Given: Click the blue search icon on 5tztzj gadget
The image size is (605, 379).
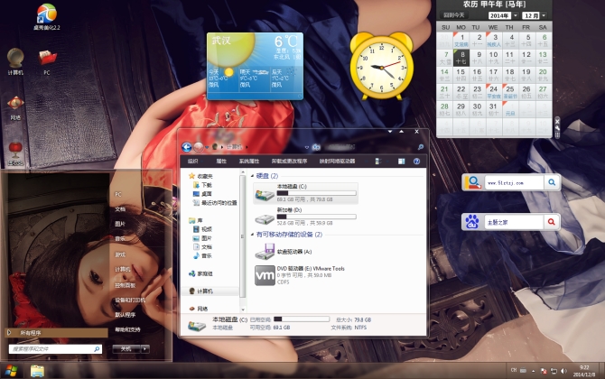Looking at the screenshot, I should (x=552, y=182).
